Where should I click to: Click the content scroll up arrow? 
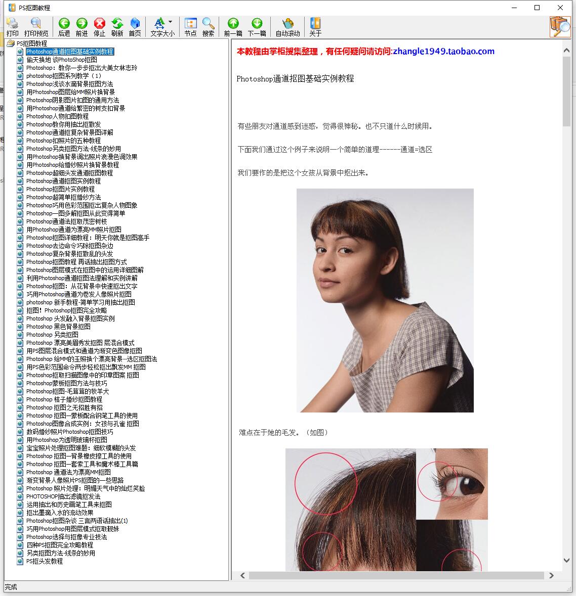tap(566, 50)
